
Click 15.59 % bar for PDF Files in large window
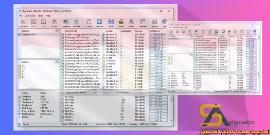coord(158,100)
